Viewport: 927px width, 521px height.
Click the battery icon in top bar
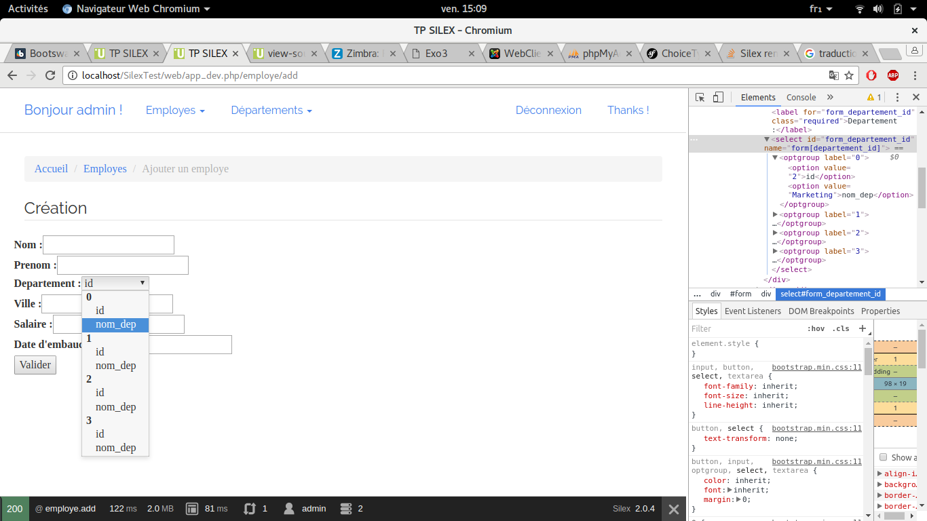tap(898, 9)
